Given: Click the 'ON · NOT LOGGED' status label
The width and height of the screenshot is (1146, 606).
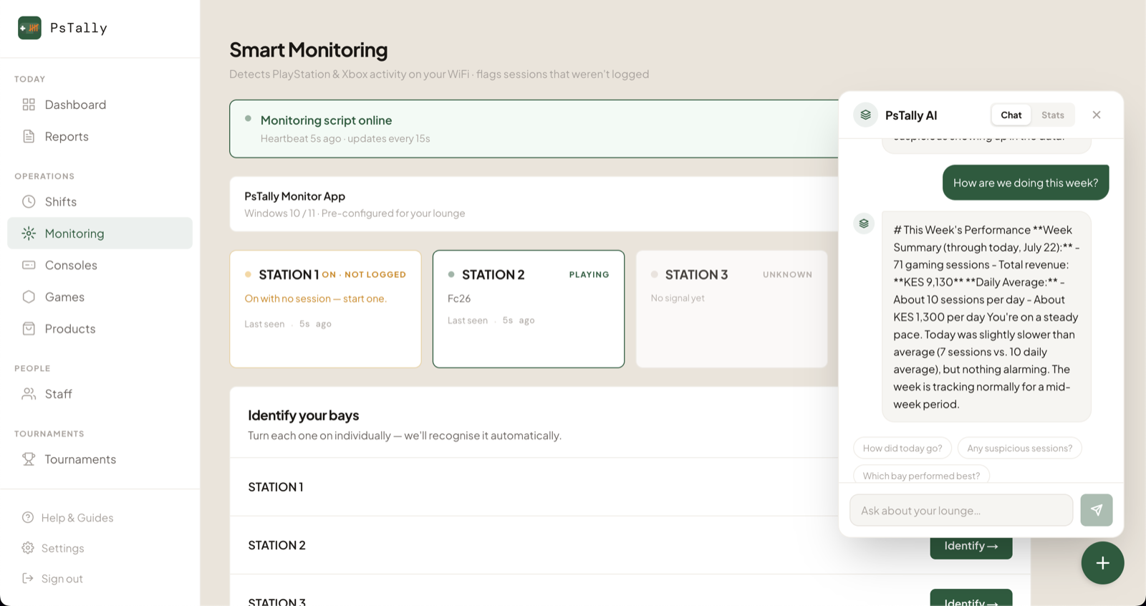Looking at the screenshot, I should click(x=364, y=274).
